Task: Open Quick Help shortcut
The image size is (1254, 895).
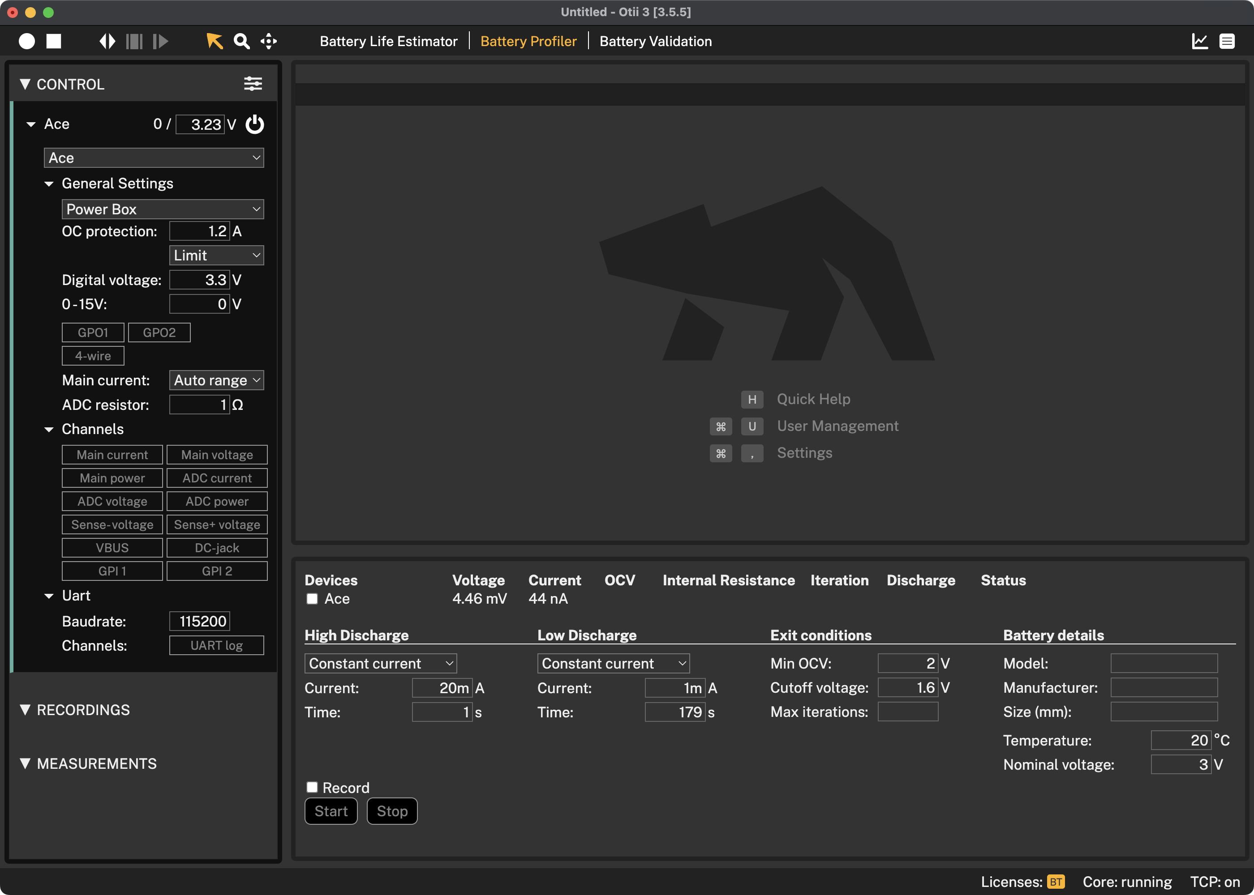Action: coord(813,399)
